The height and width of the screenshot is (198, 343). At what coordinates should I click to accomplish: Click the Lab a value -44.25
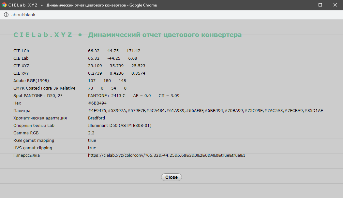pyautogui.click(x=114, y=58)
